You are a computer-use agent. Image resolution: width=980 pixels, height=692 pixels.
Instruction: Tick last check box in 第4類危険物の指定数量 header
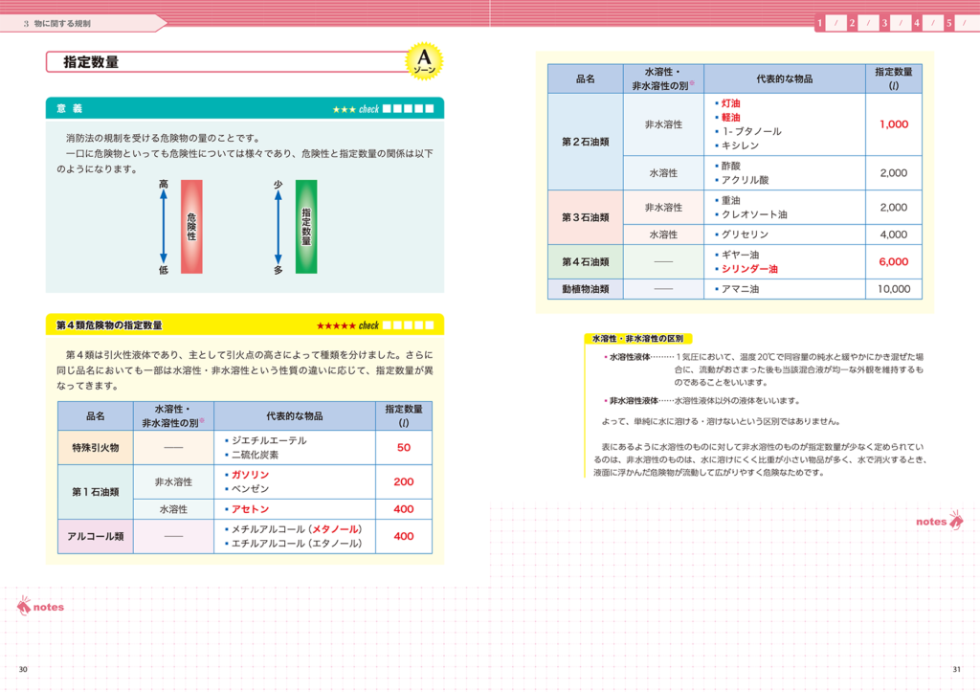pyautogui.click(x=430, y=325)
